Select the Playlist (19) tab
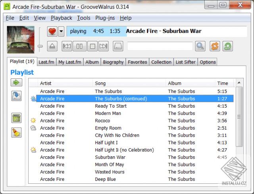Screen dimensions: 254x194 22,62
